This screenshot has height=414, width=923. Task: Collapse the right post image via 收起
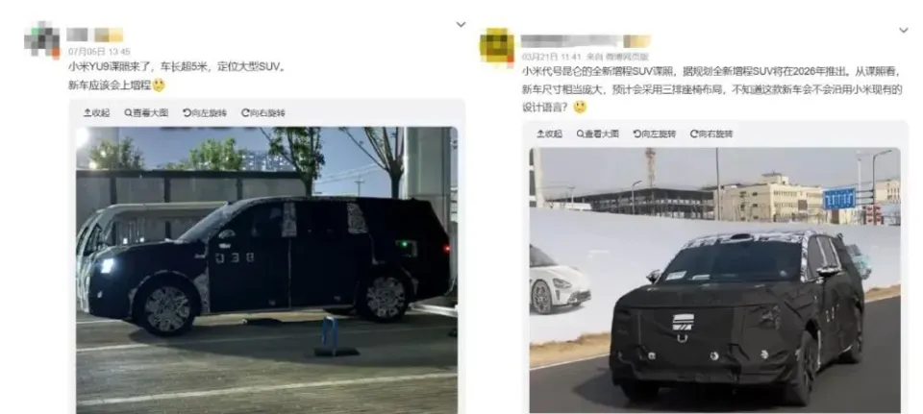pyautogui.click(x=549, y=134)
